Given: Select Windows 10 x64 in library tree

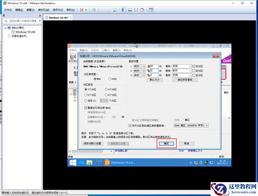Looking at the screenshot, I should [25, 32].
